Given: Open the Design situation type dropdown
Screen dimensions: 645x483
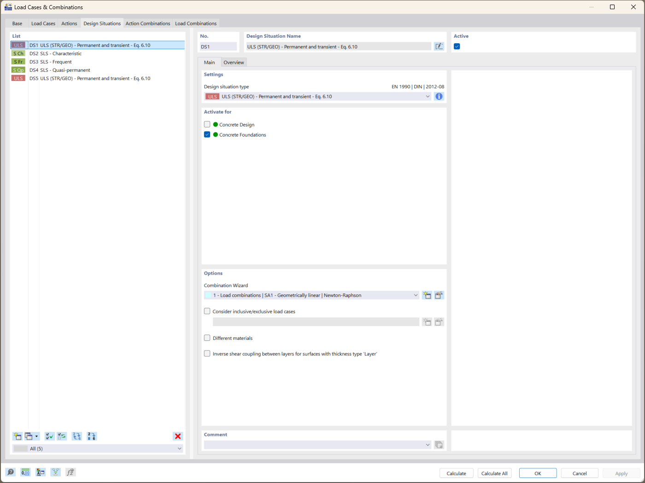Looking at the screenshot, I should tap(428, 96).
